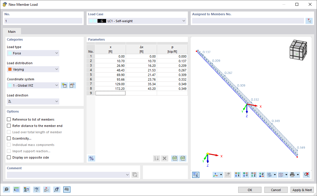This screenshot has height=196, width=317.
Task: Show the model in -Y view direction
Action: click(245, 175)
